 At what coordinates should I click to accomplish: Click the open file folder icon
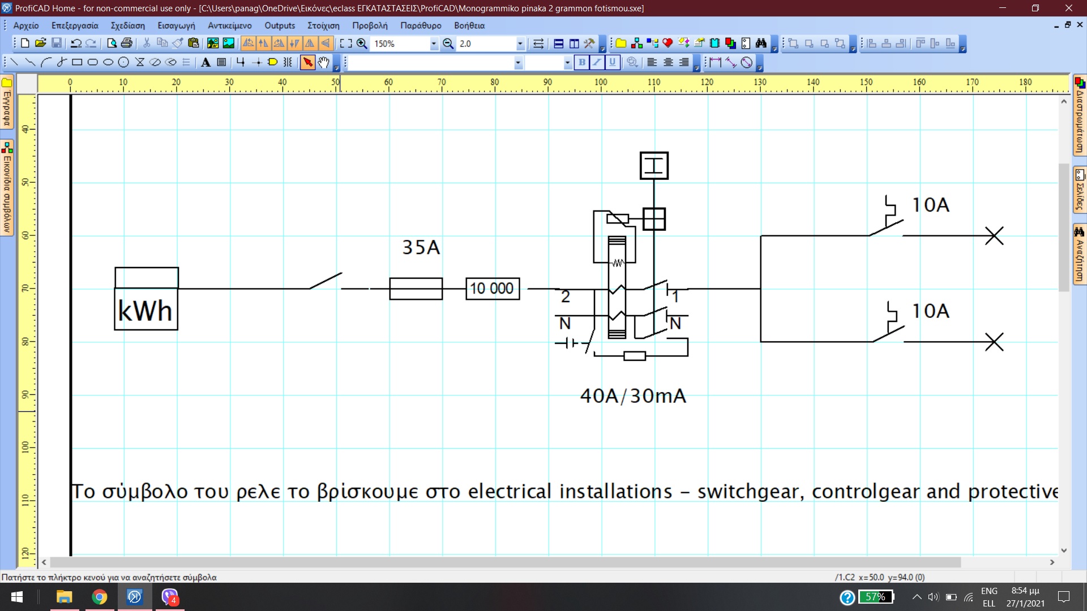[x=40, y=44]
